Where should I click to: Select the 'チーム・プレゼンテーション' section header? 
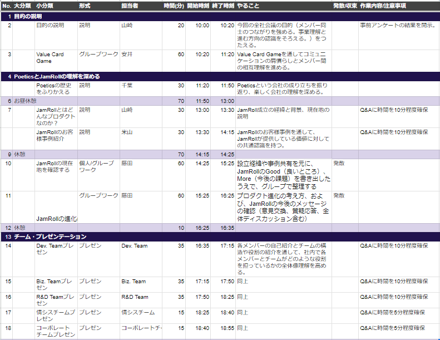click(x=220, y=236)
